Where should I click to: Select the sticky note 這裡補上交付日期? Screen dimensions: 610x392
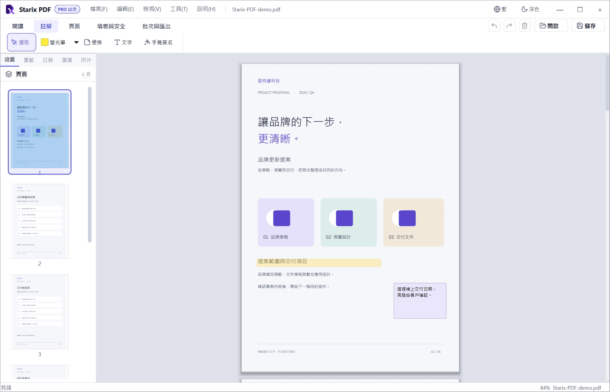pyautogui.click(x=420, y=301)
